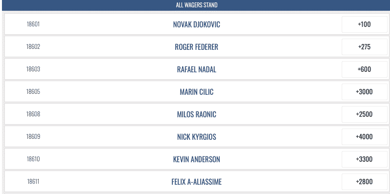
Task: Select Novak Djokovic +100 odds button
Action: (365, 24)
